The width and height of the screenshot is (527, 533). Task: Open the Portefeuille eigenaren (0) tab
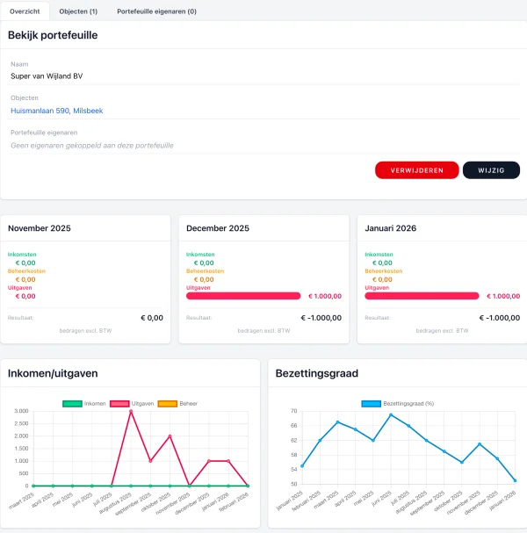coord(156,11)
